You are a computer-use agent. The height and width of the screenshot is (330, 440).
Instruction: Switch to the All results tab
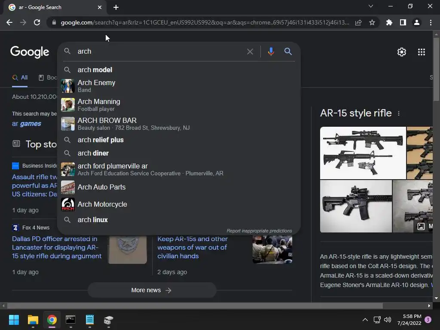coord(20,78)
